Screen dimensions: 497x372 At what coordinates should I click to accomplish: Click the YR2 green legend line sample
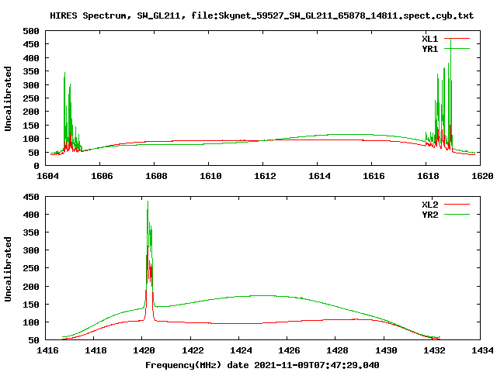[x=457, y=215]
